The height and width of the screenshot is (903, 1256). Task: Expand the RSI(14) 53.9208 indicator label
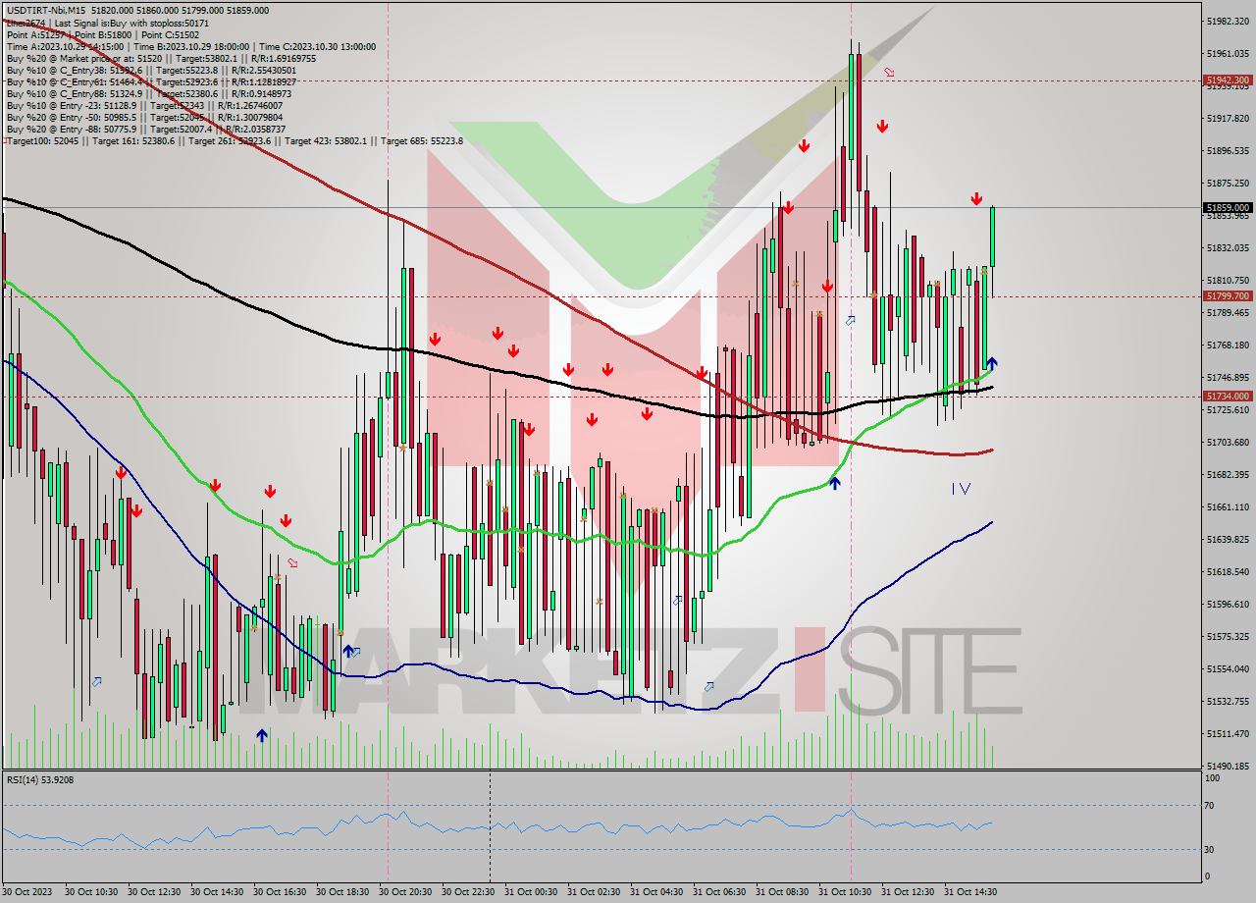41,780
